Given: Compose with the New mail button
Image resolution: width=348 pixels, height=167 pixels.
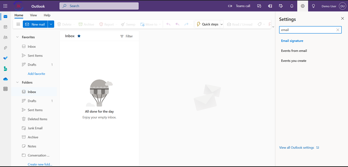Looking at the screenshot, I should tap(35, 24).
